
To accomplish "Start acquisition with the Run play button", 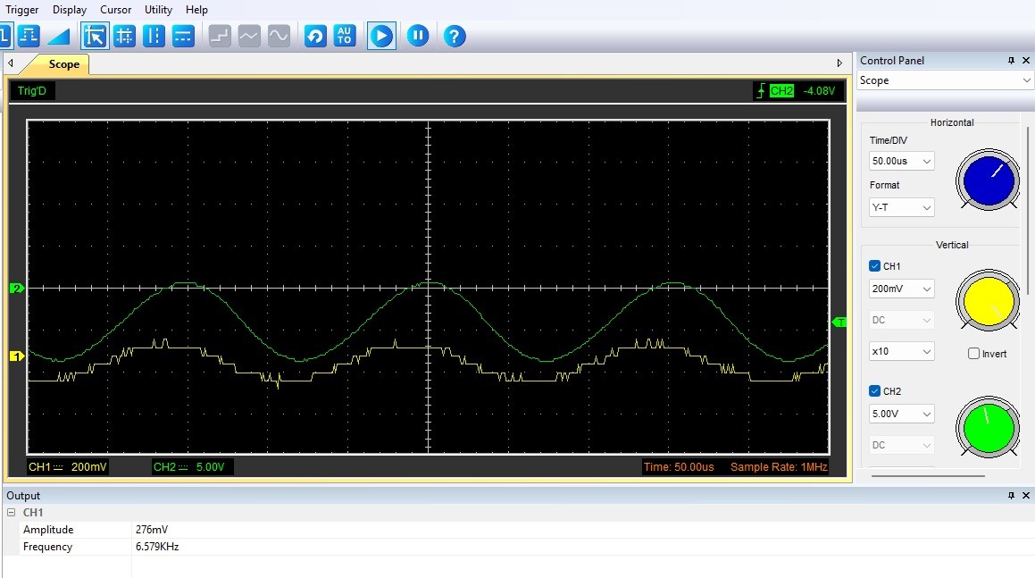I will tap(381, 36).
